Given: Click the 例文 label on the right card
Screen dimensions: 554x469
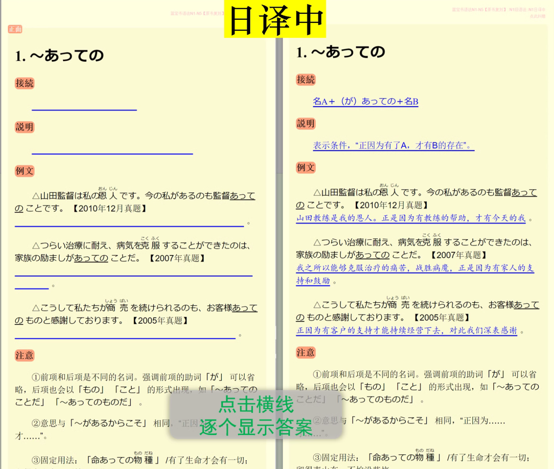Looking at the screenshot, I should pyautogui.click(x=306, y=168).
